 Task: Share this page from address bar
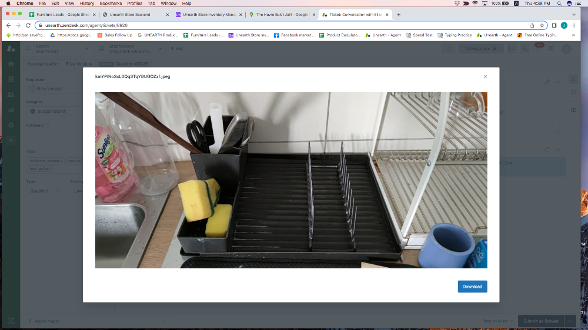(532, 25)
